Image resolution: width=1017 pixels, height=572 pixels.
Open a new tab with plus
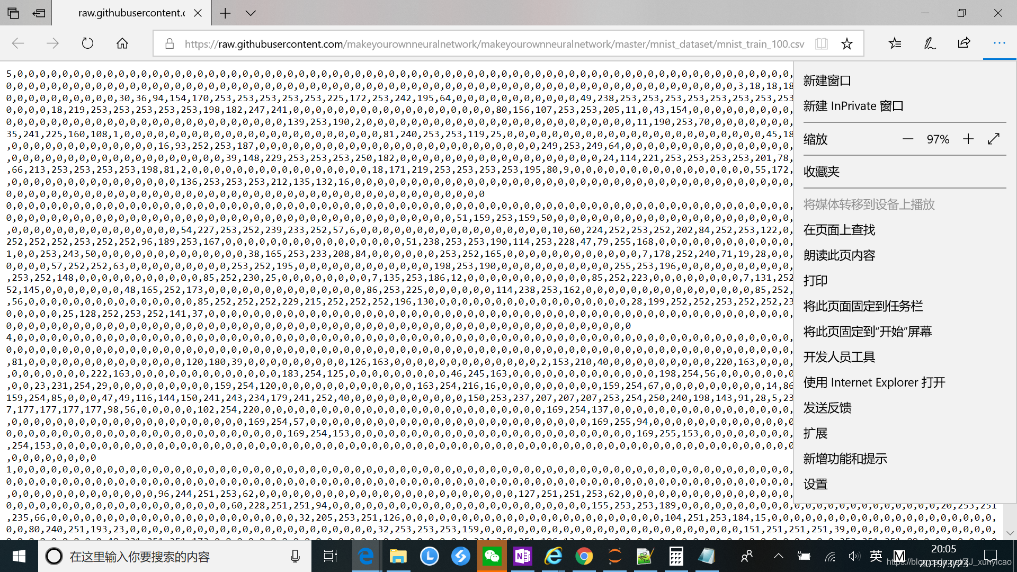[225, 13]
